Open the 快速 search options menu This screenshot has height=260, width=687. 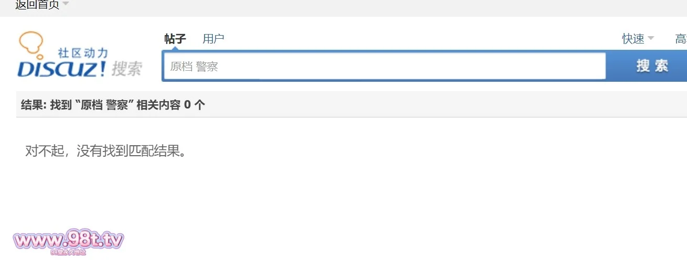point(633,38)
